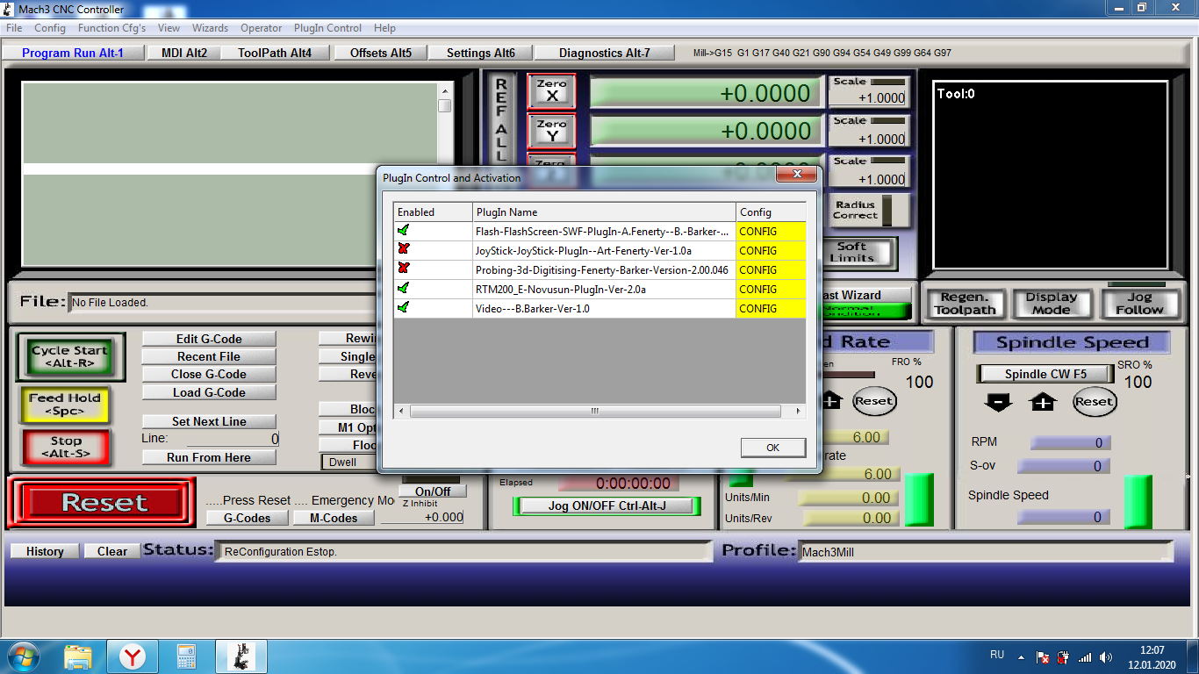This screenshot has width=1199, height=674.
Task: Increase spindle speed with the plus arrow
Action: [x=1042, y=402]
